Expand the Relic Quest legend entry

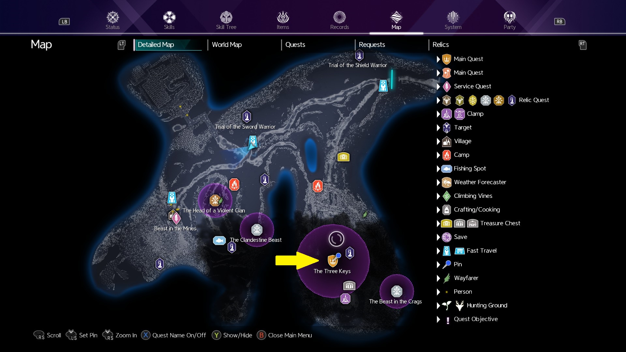[438, 100]
